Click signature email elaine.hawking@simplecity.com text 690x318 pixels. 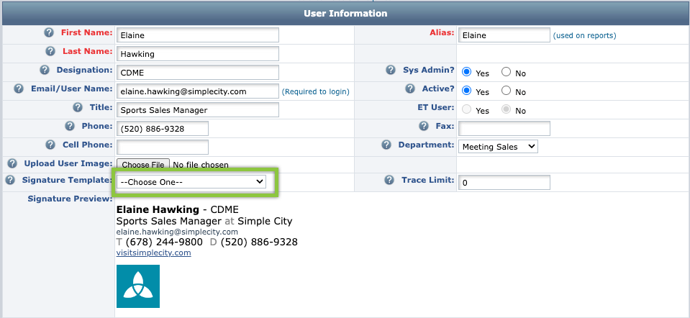tap(177, 232)
